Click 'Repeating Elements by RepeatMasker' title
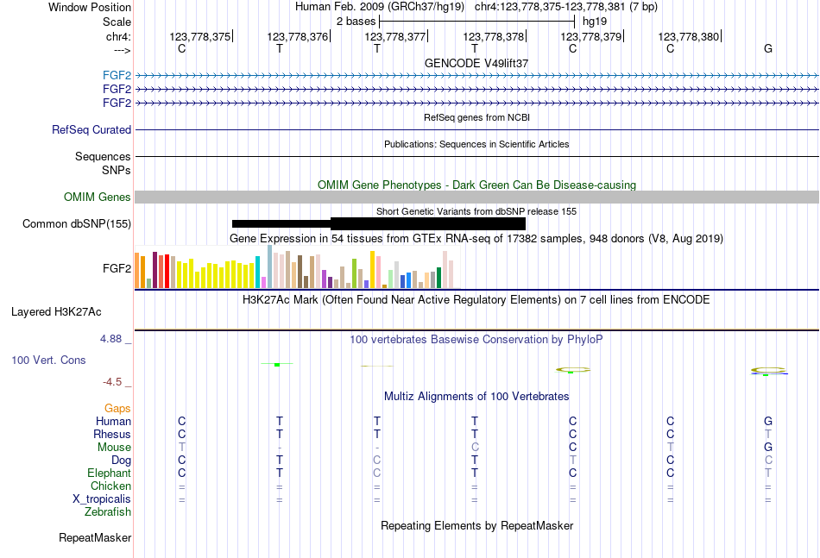The height and width of the screenshot is (558, 820). pos(477,525)
